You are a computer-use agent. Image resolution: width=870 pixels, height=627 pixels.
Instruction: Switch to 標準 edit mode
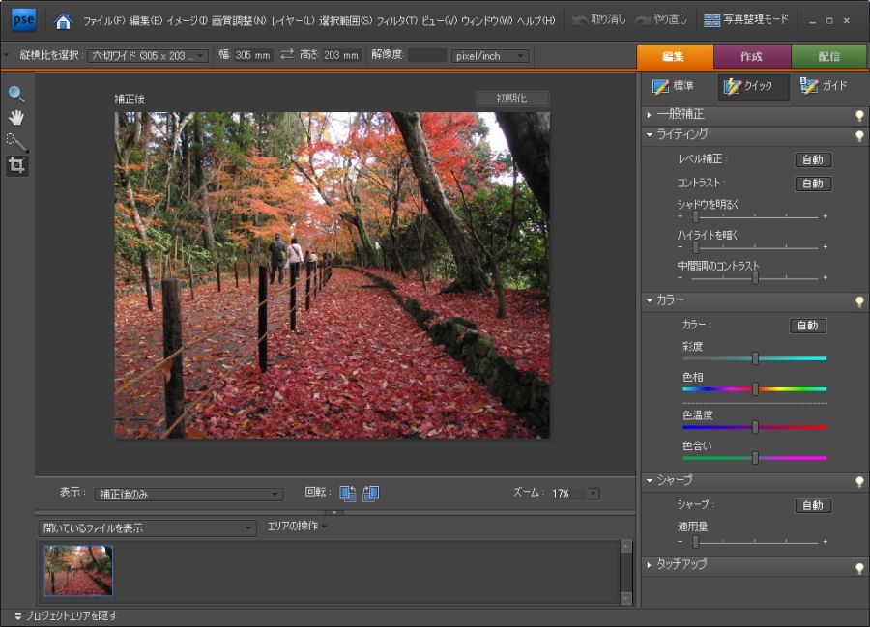tap(676, 87)
